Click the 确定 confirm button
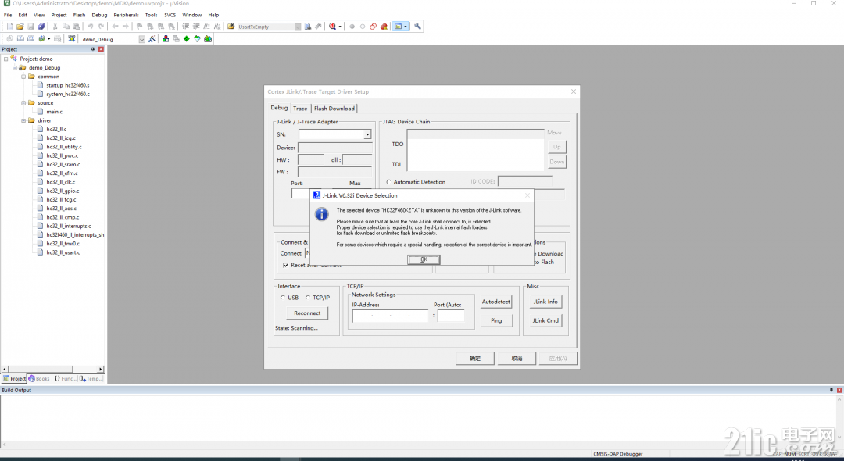This screenshot has height=461, width=844. (475, 359)
